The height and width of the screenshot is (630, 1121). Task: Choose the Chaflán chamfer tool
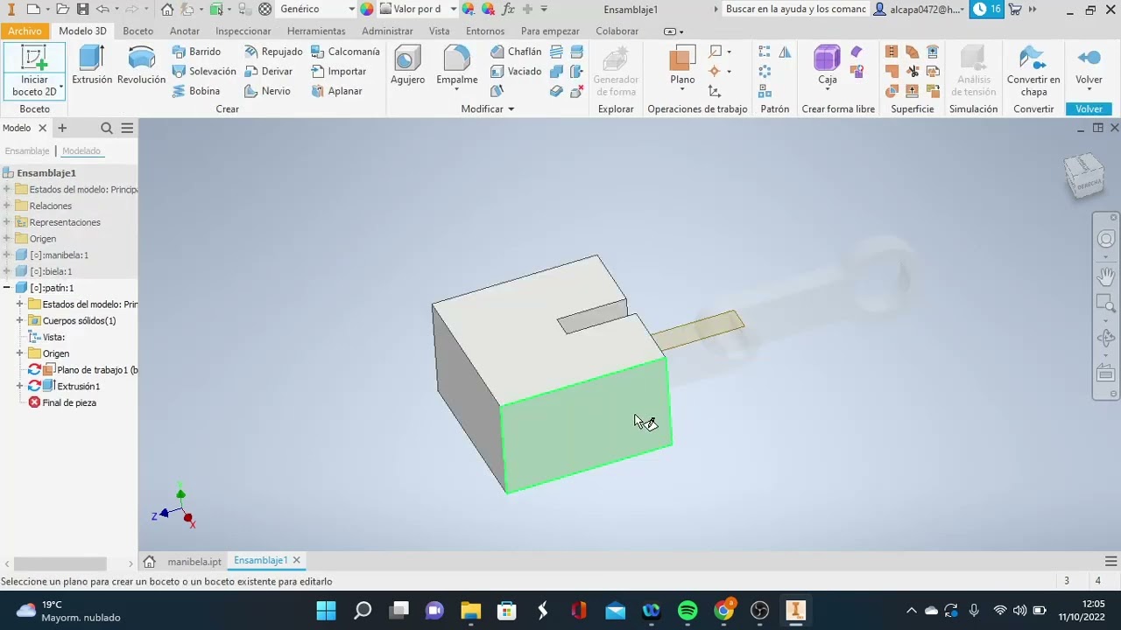(516, 52)
